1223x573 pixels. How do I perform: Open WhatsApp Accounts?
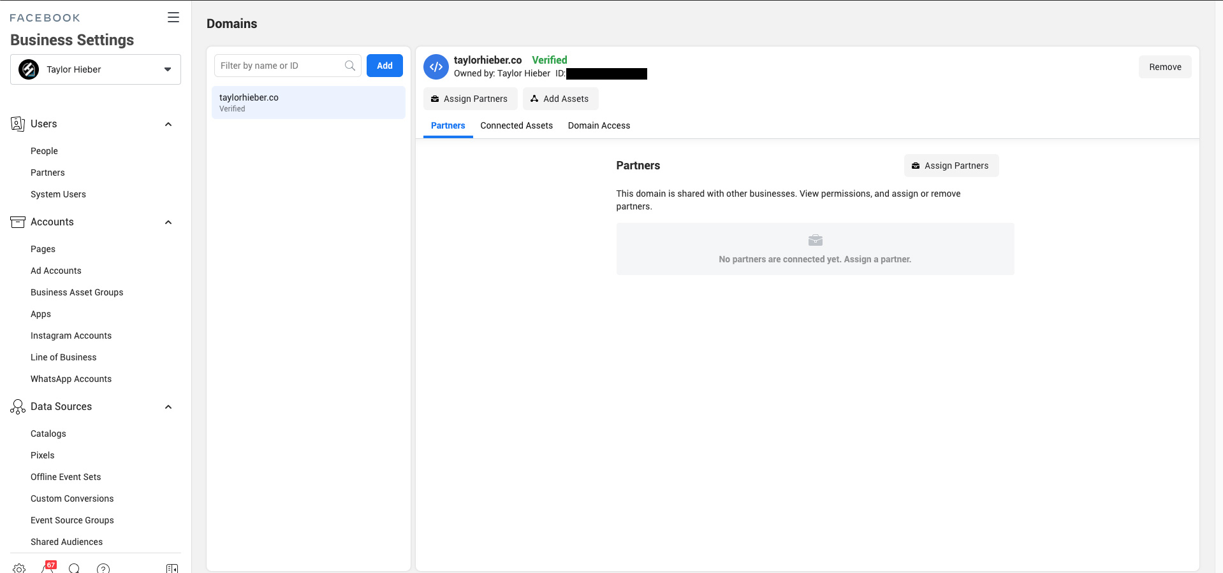(71, 379)
